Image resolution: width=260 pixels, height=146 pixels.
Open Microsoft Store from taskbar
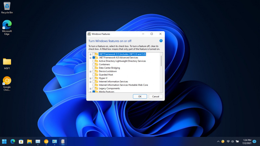pos(21,141)
